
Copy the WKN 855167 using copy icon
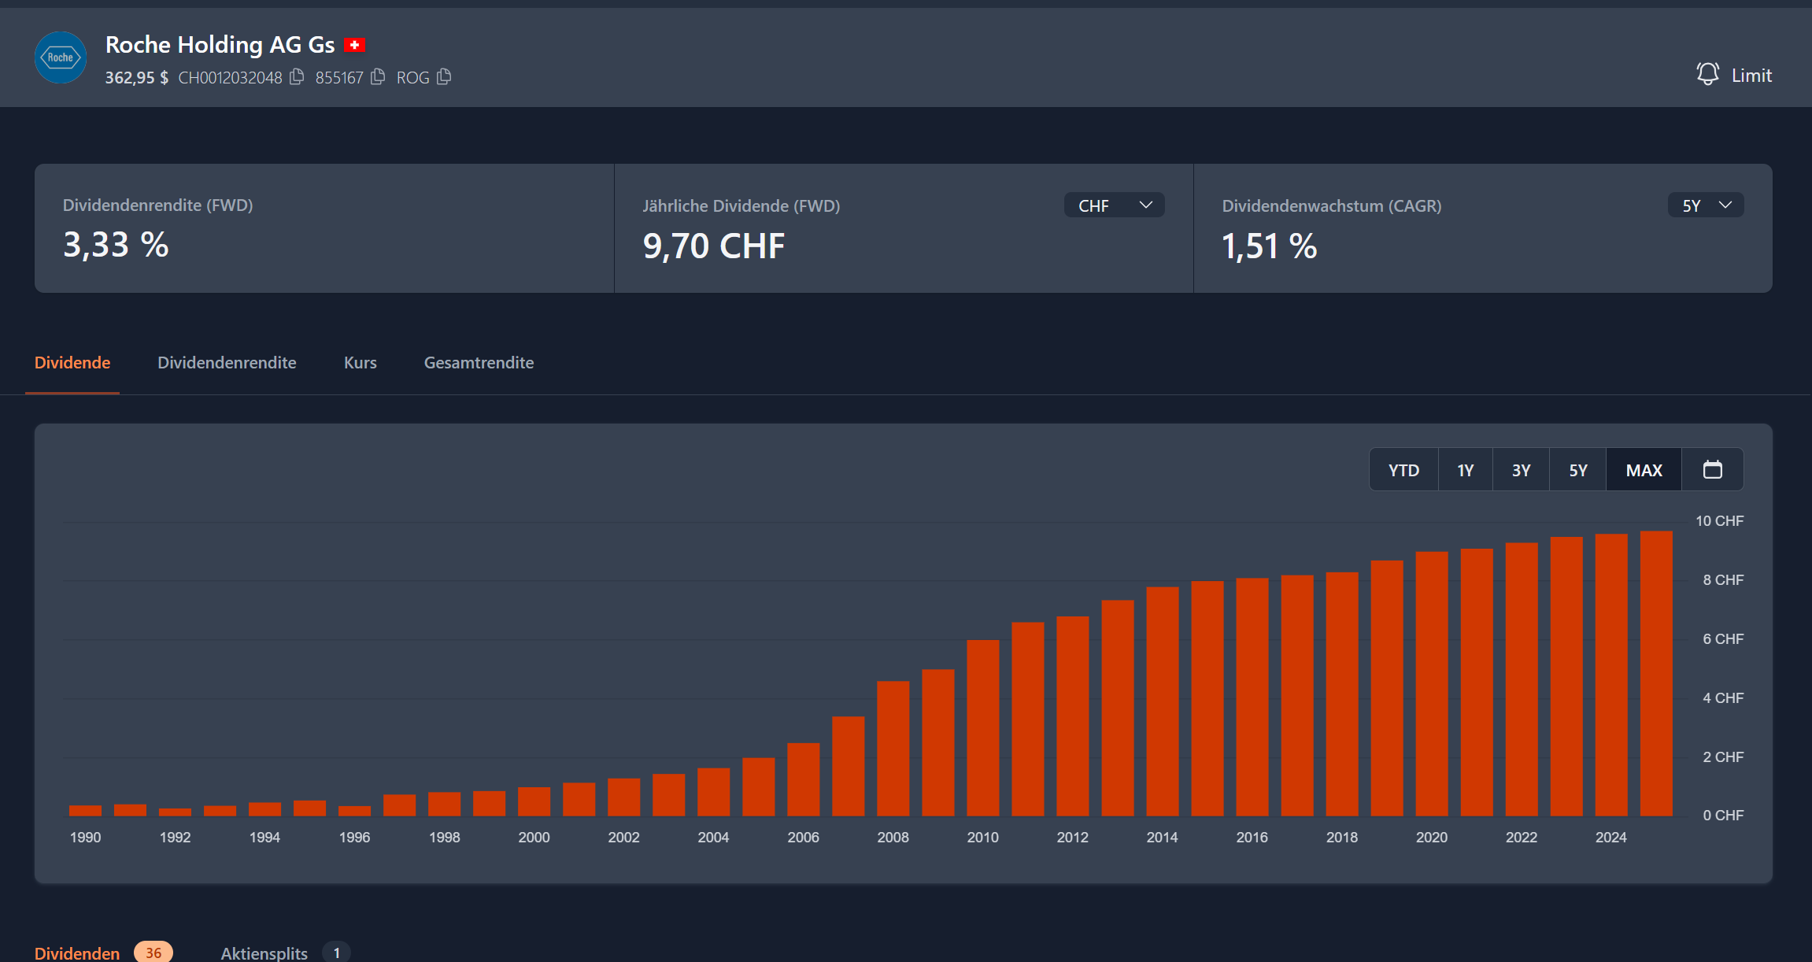[378, 77]
